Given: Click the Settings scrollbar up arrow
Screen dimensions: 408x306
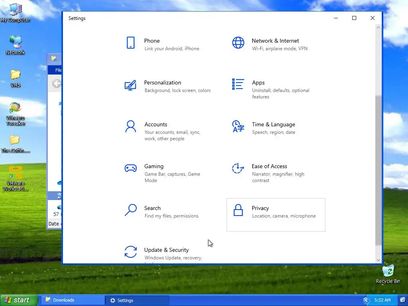Looking at the screenshot, I should 379,27.
